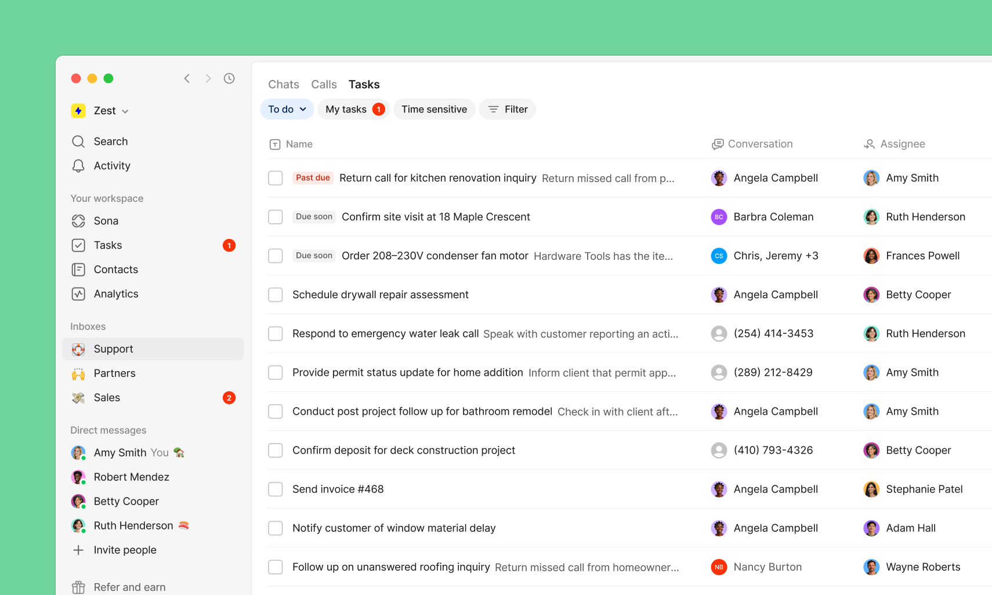This screenshot has height=595, width=992.
Task: Click the Sales inbox money icon
Action: (x=78, y=398)
